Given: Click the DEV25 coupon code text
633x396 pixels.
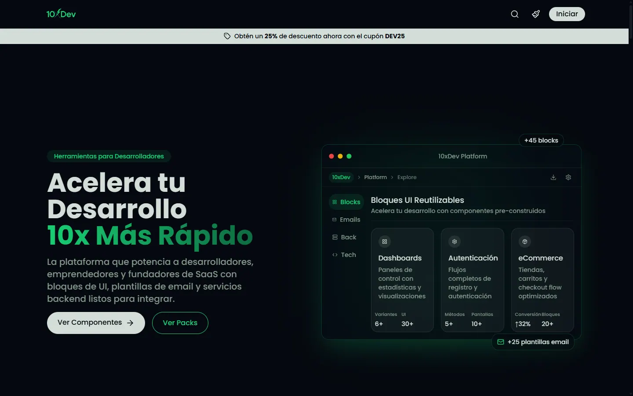Looking at the screenshot, I should [395, 36].
